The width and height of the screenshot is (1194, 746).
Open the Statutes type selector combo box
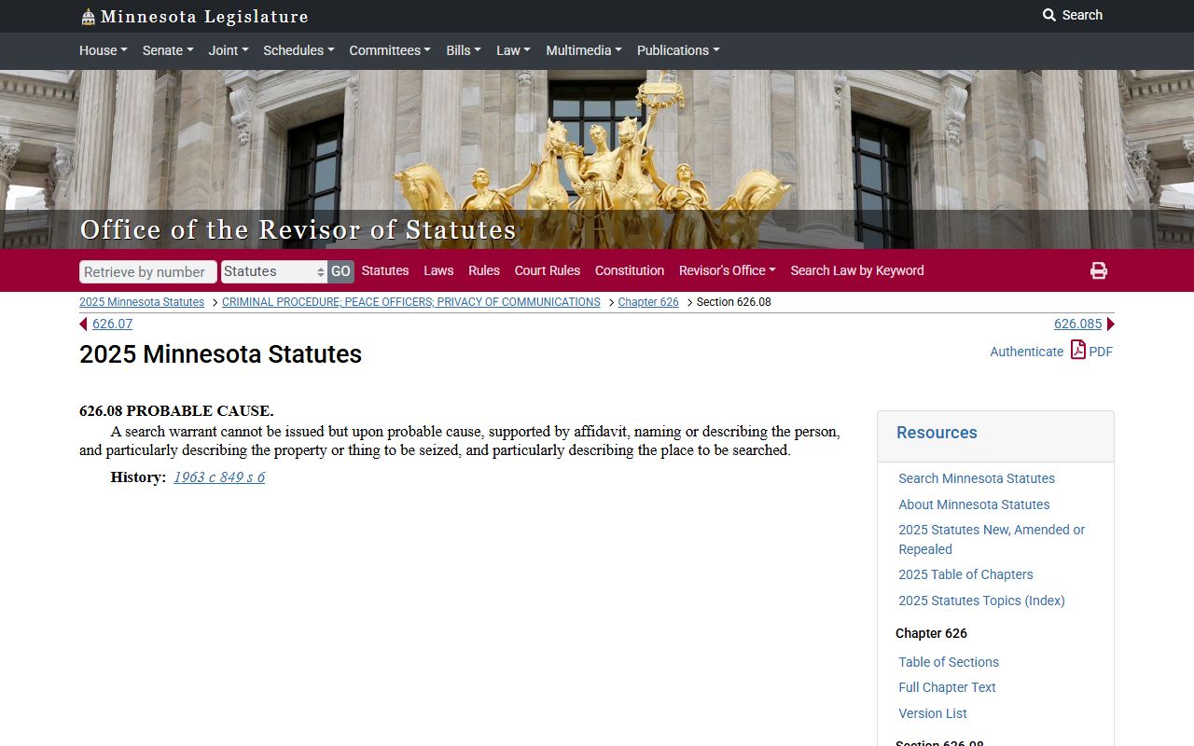274,271
